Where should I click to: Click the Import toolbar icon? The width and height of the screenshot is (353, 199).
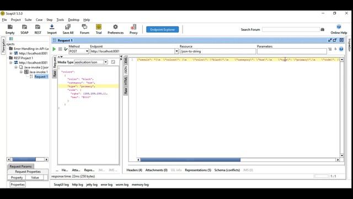[52, 29]
